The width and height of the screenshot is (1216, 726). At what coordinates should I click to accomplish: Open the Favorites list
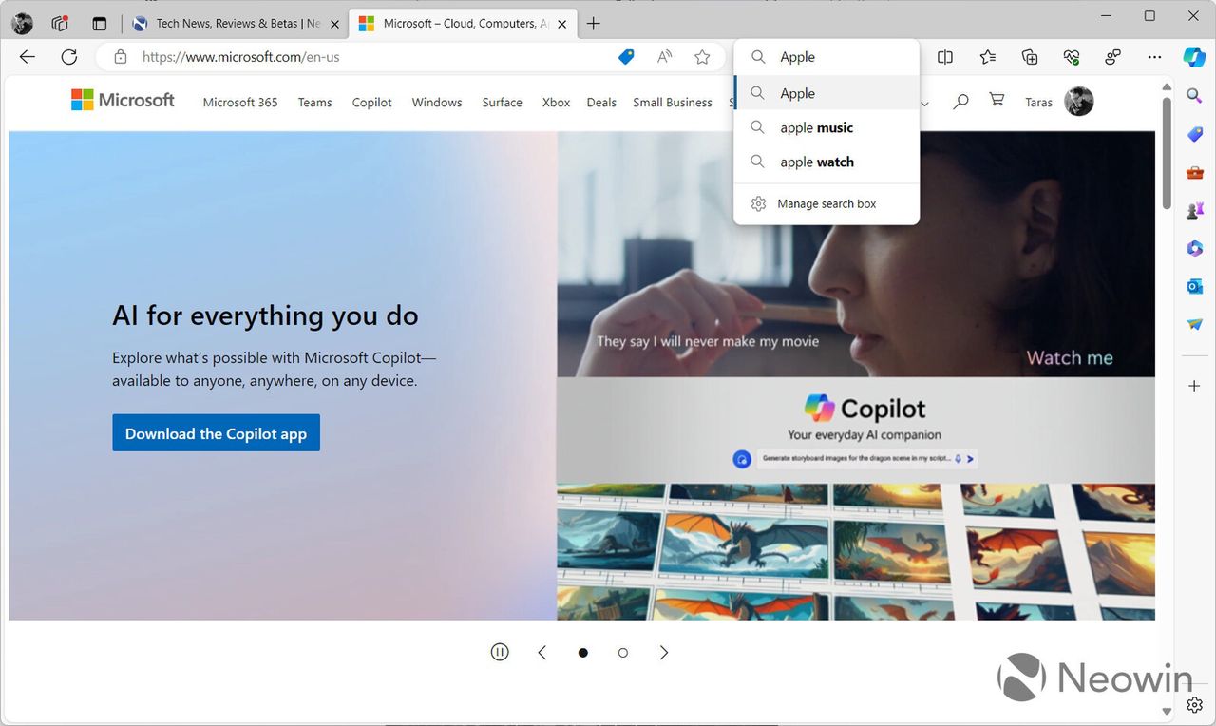[x=988, y=57]
